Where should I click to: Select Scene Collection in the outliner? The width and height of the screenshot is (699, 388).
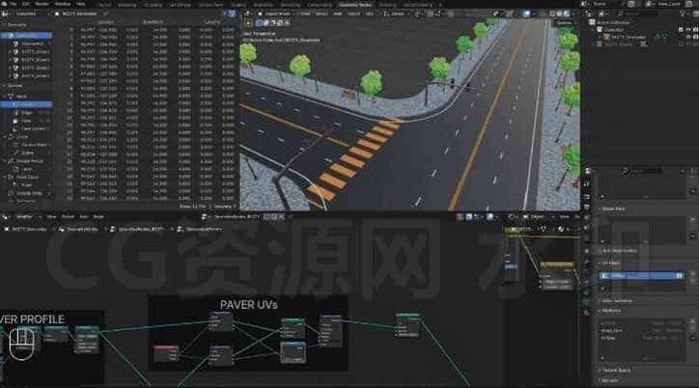tap(613, 22)
